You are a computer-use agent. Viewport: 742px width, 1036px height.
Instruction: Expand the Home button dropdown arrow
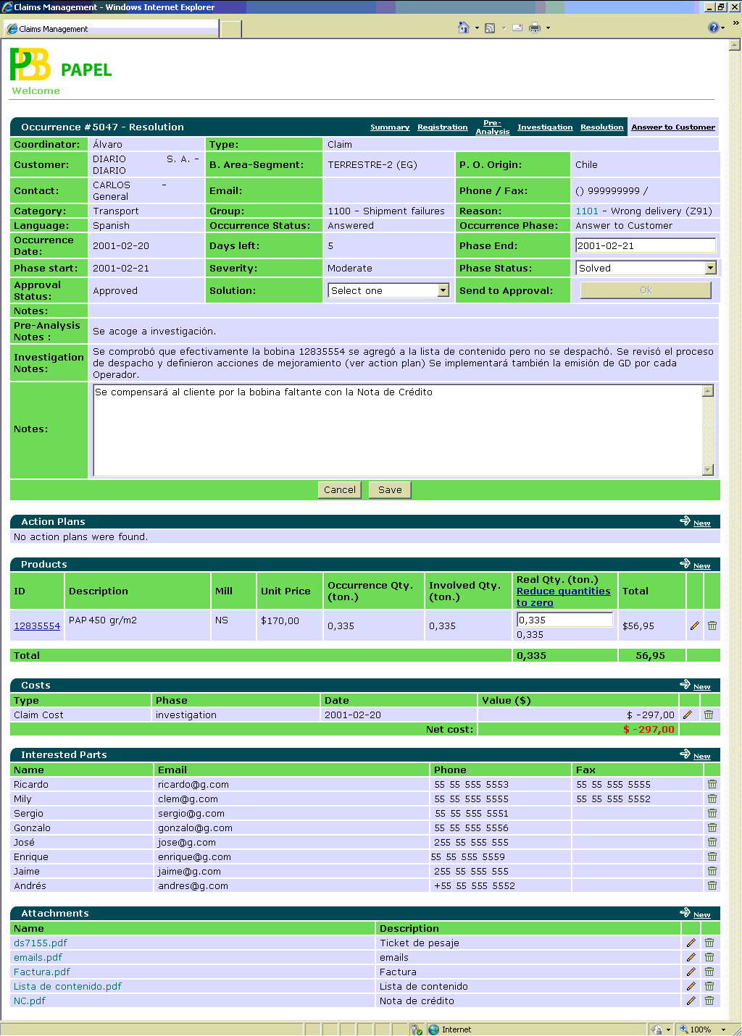(x=477, y=28)
